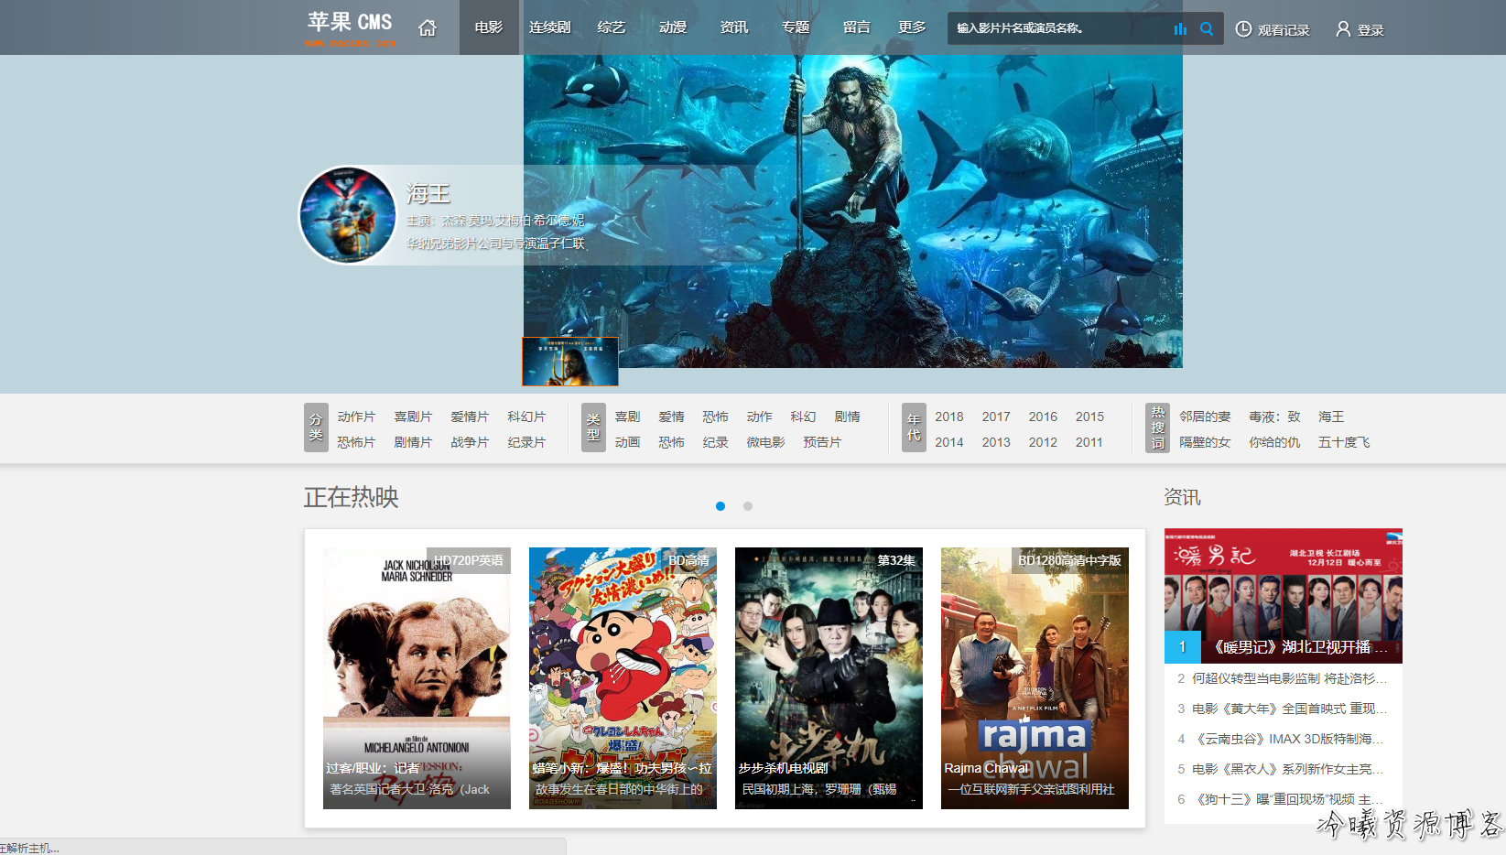Select the 动画 type
The width and height of the screenshot is (1506, 855).
627,442
